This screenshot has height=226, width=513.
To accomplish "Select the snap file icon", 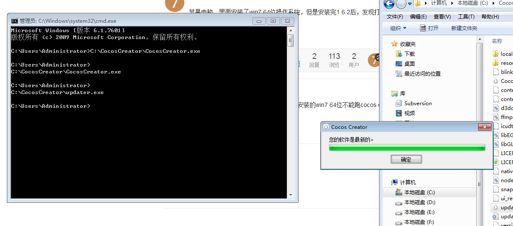I will tap(495, 189).
